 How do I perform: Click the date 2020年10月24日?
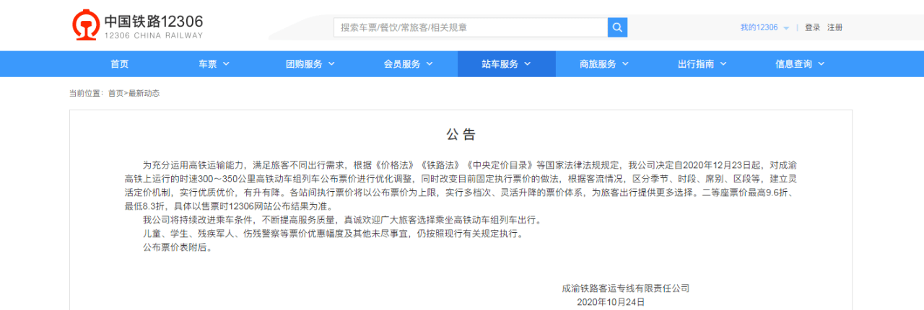coord(611,302)
